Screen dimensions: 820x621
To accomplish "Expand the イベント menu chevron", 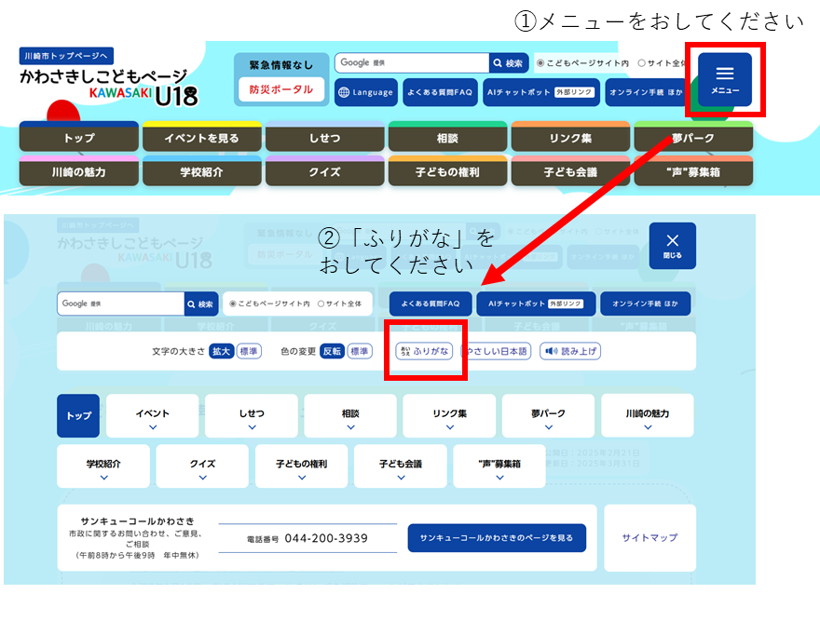I will click(x=153, y=427).
